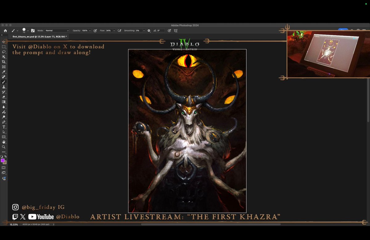This screenshot has width=370, height=240.
Task: Reset default foreground and background colors
Action: 2,157
